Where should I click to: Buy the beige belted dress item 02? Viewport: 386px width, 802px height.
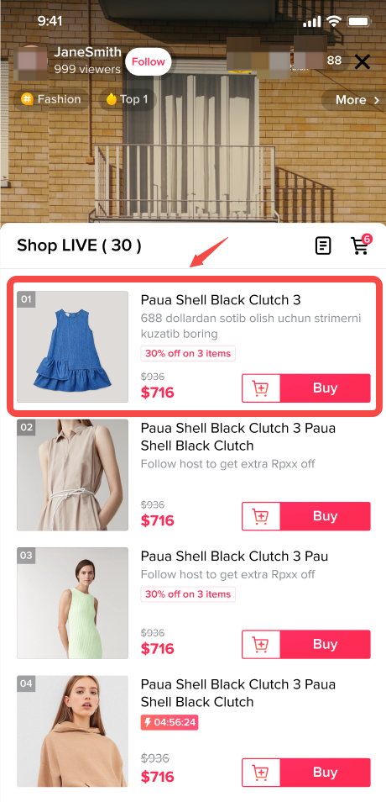coord(326,516)
